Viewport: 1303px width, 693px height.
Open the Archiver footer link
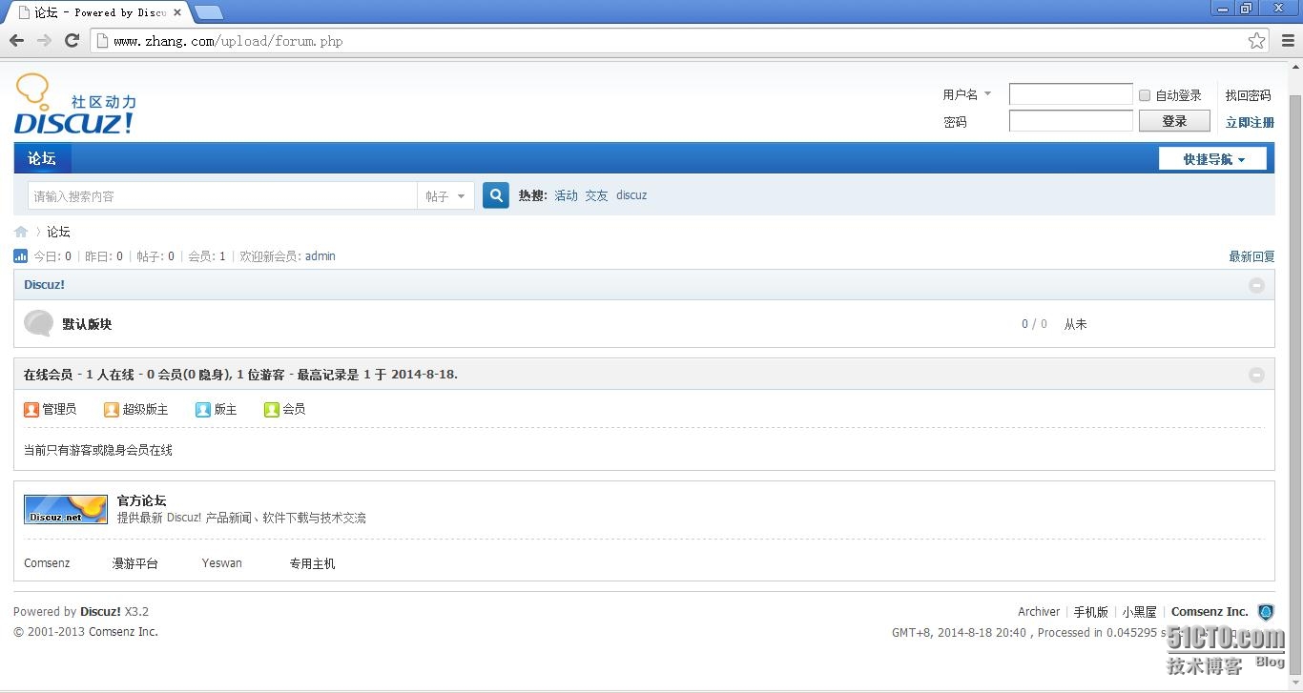[x=1039, y=612]
